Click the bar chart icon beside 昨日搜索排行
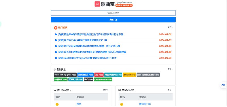The height and width of the screenshot is (107, 227). 55,90
